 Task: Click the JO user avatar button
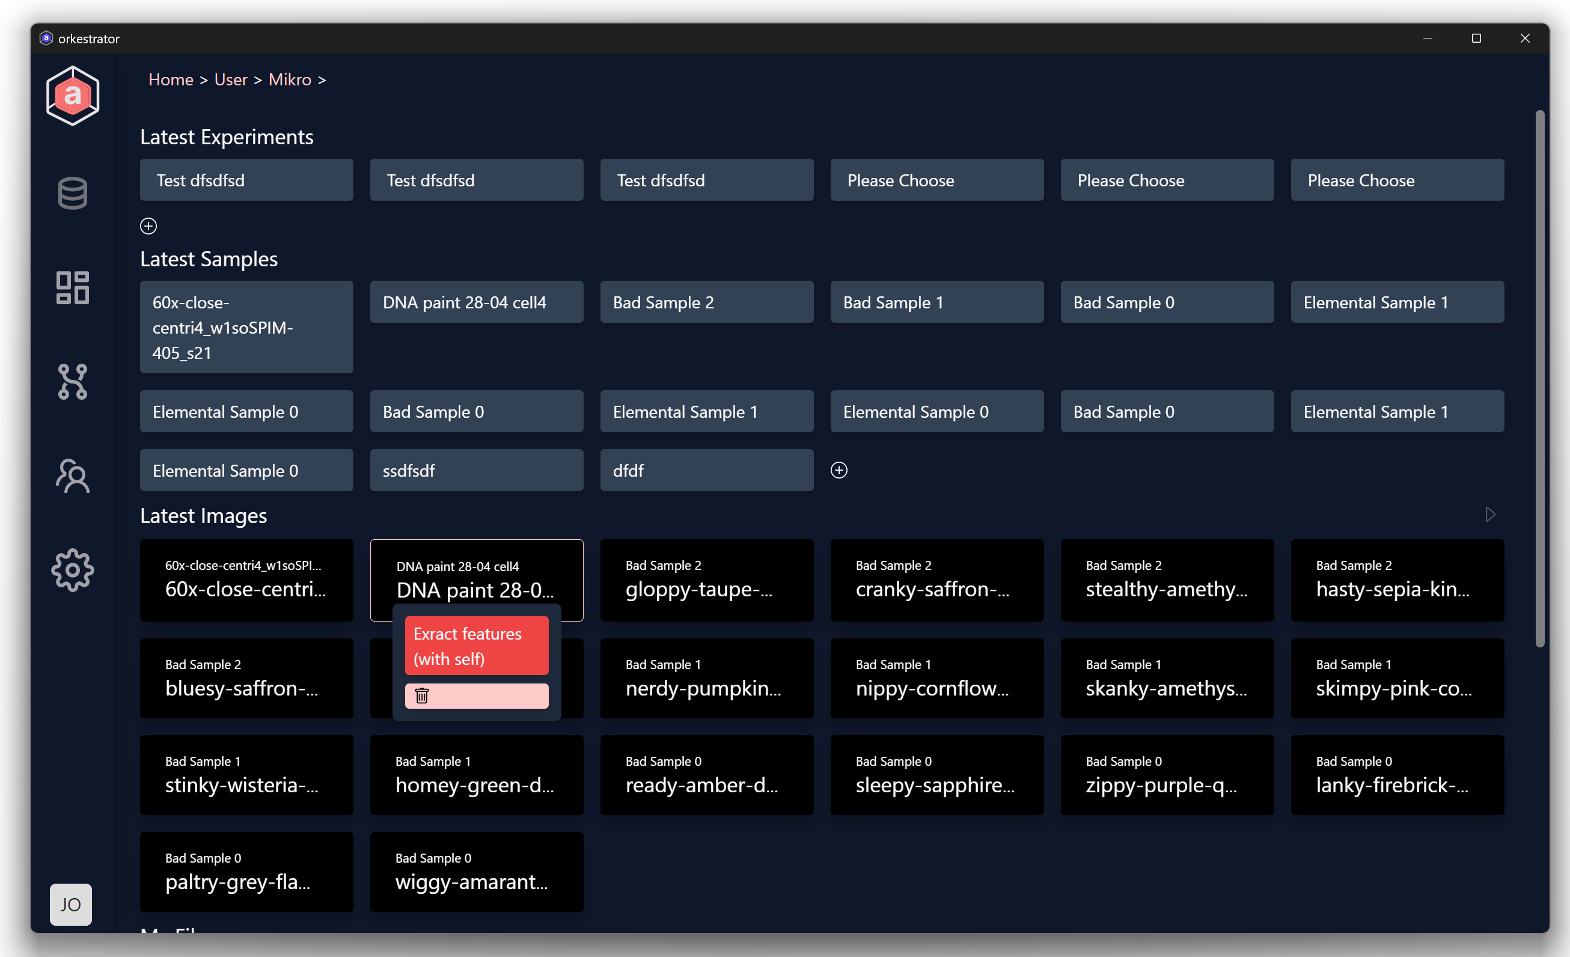click(x=71, y=904)
